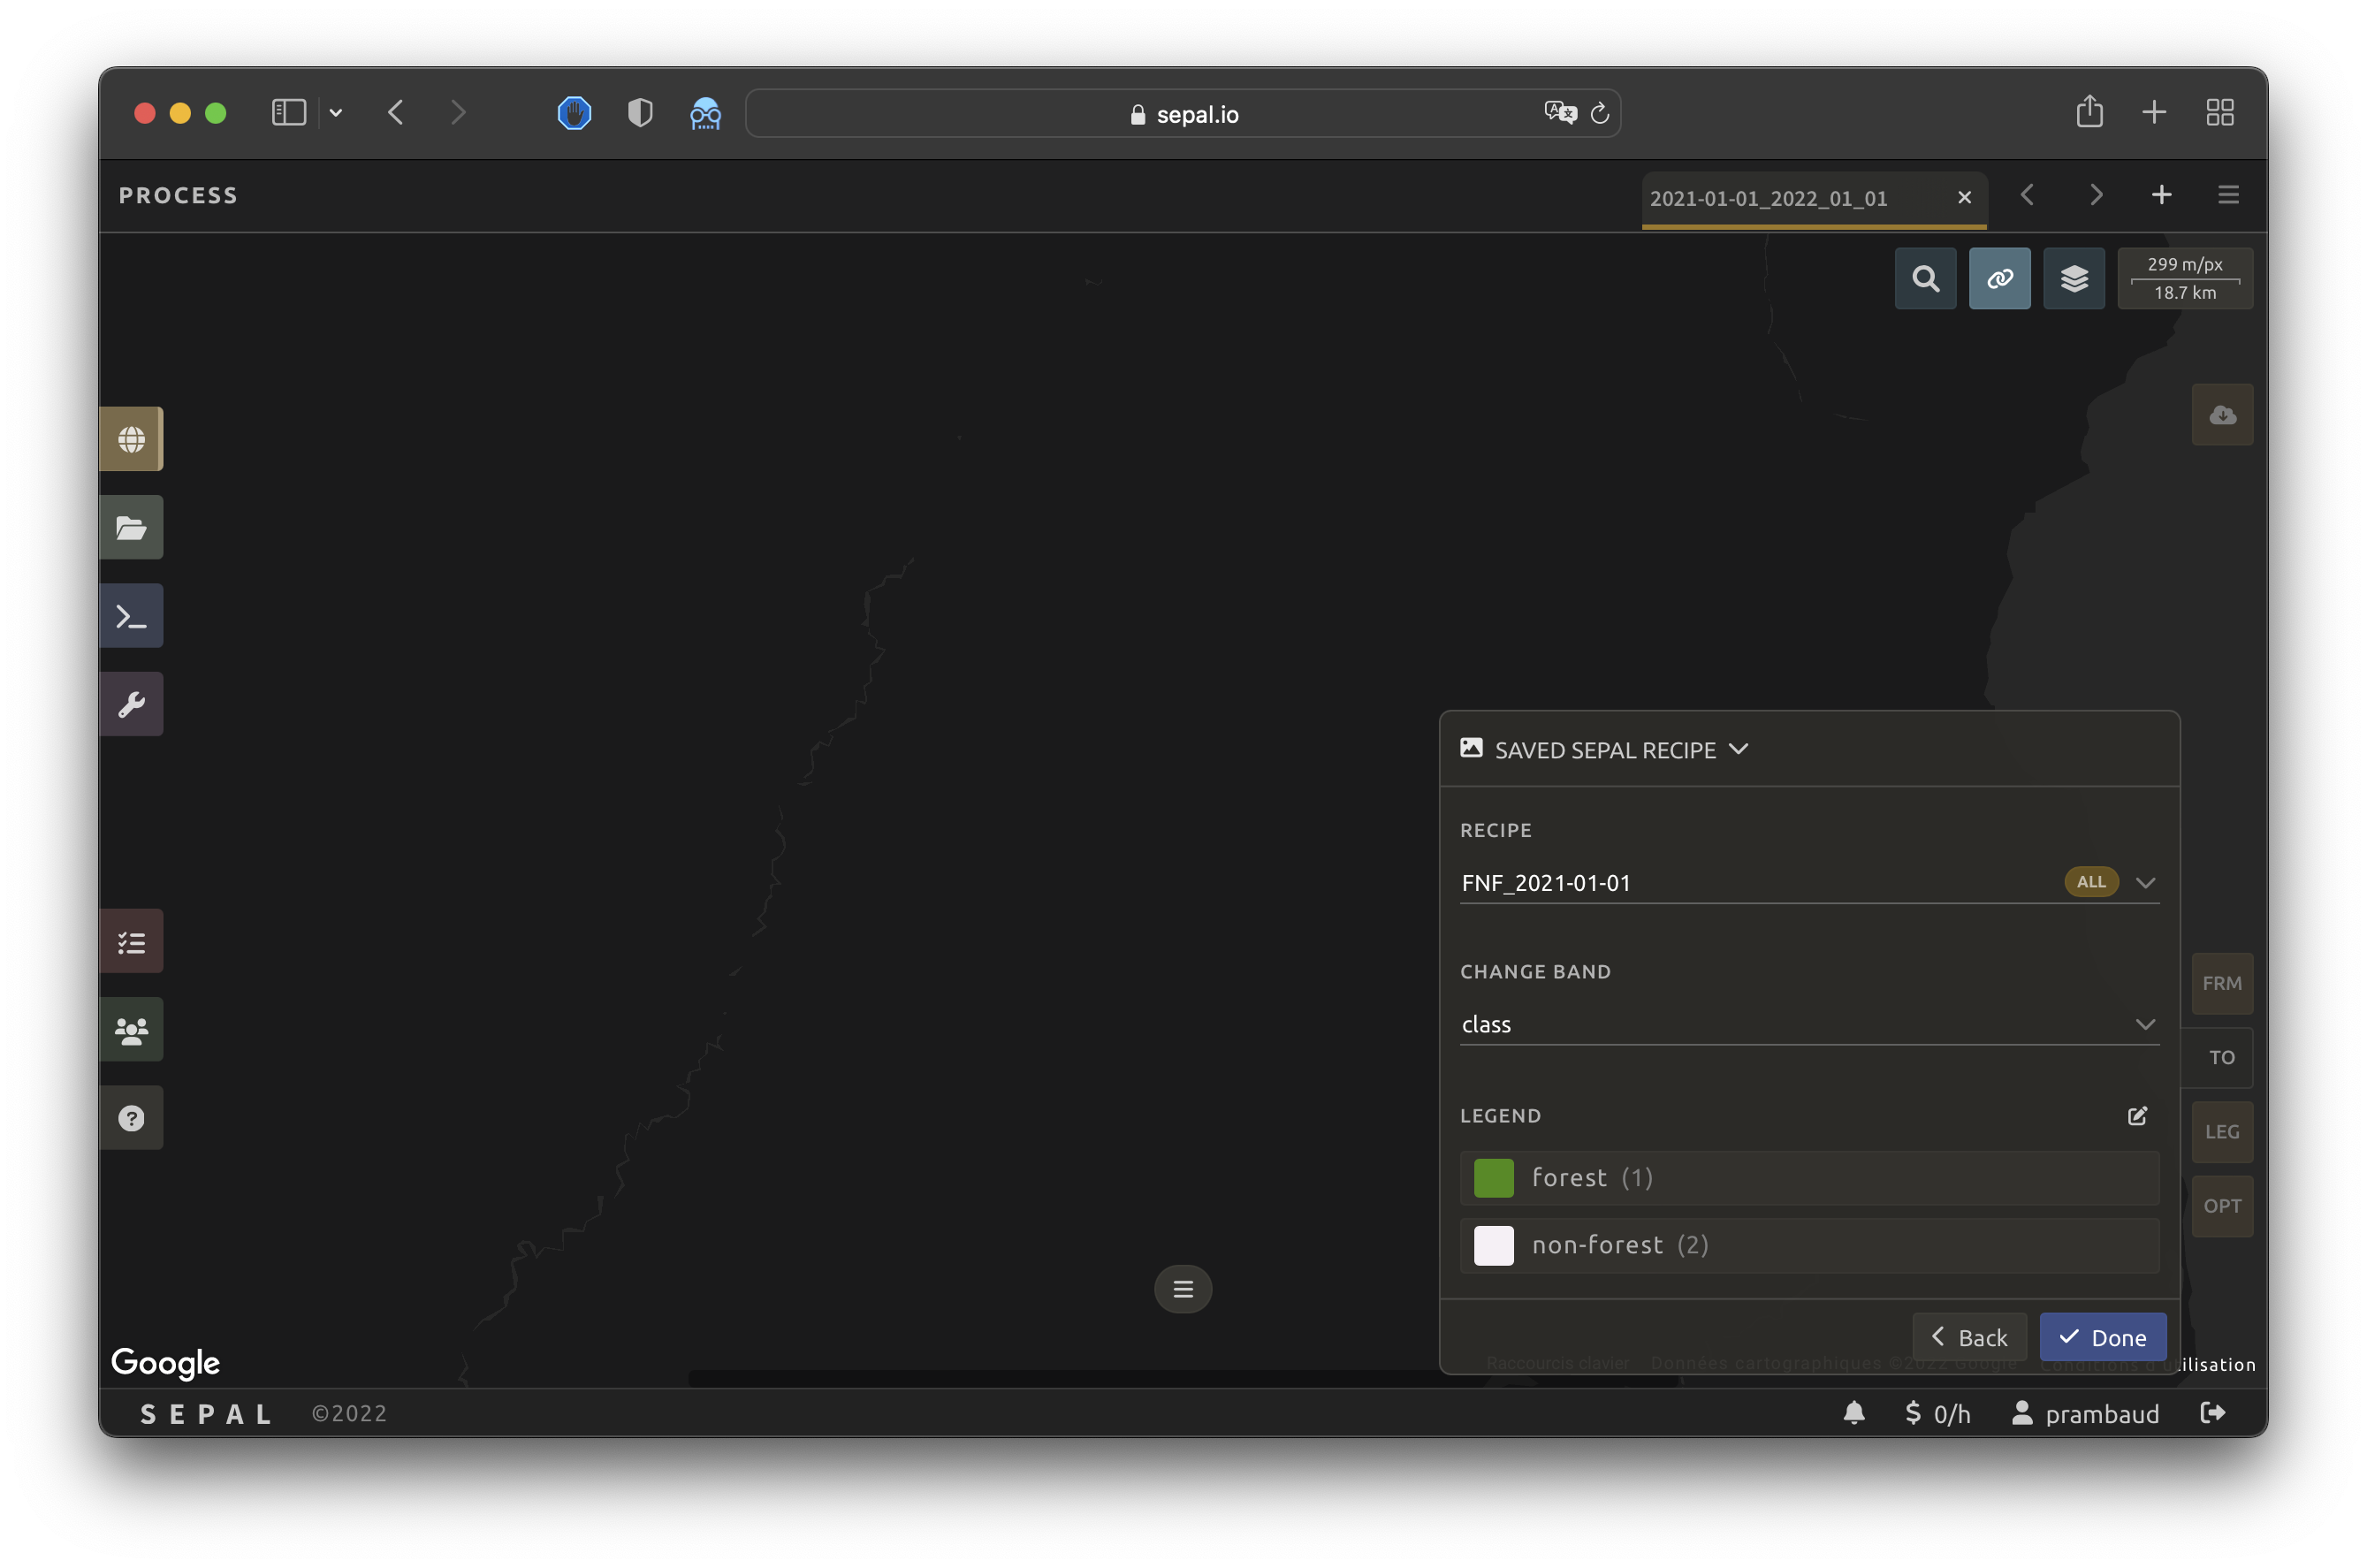Open the Saved SEPAL Recipe type chevron

[x=1739, y=749]
